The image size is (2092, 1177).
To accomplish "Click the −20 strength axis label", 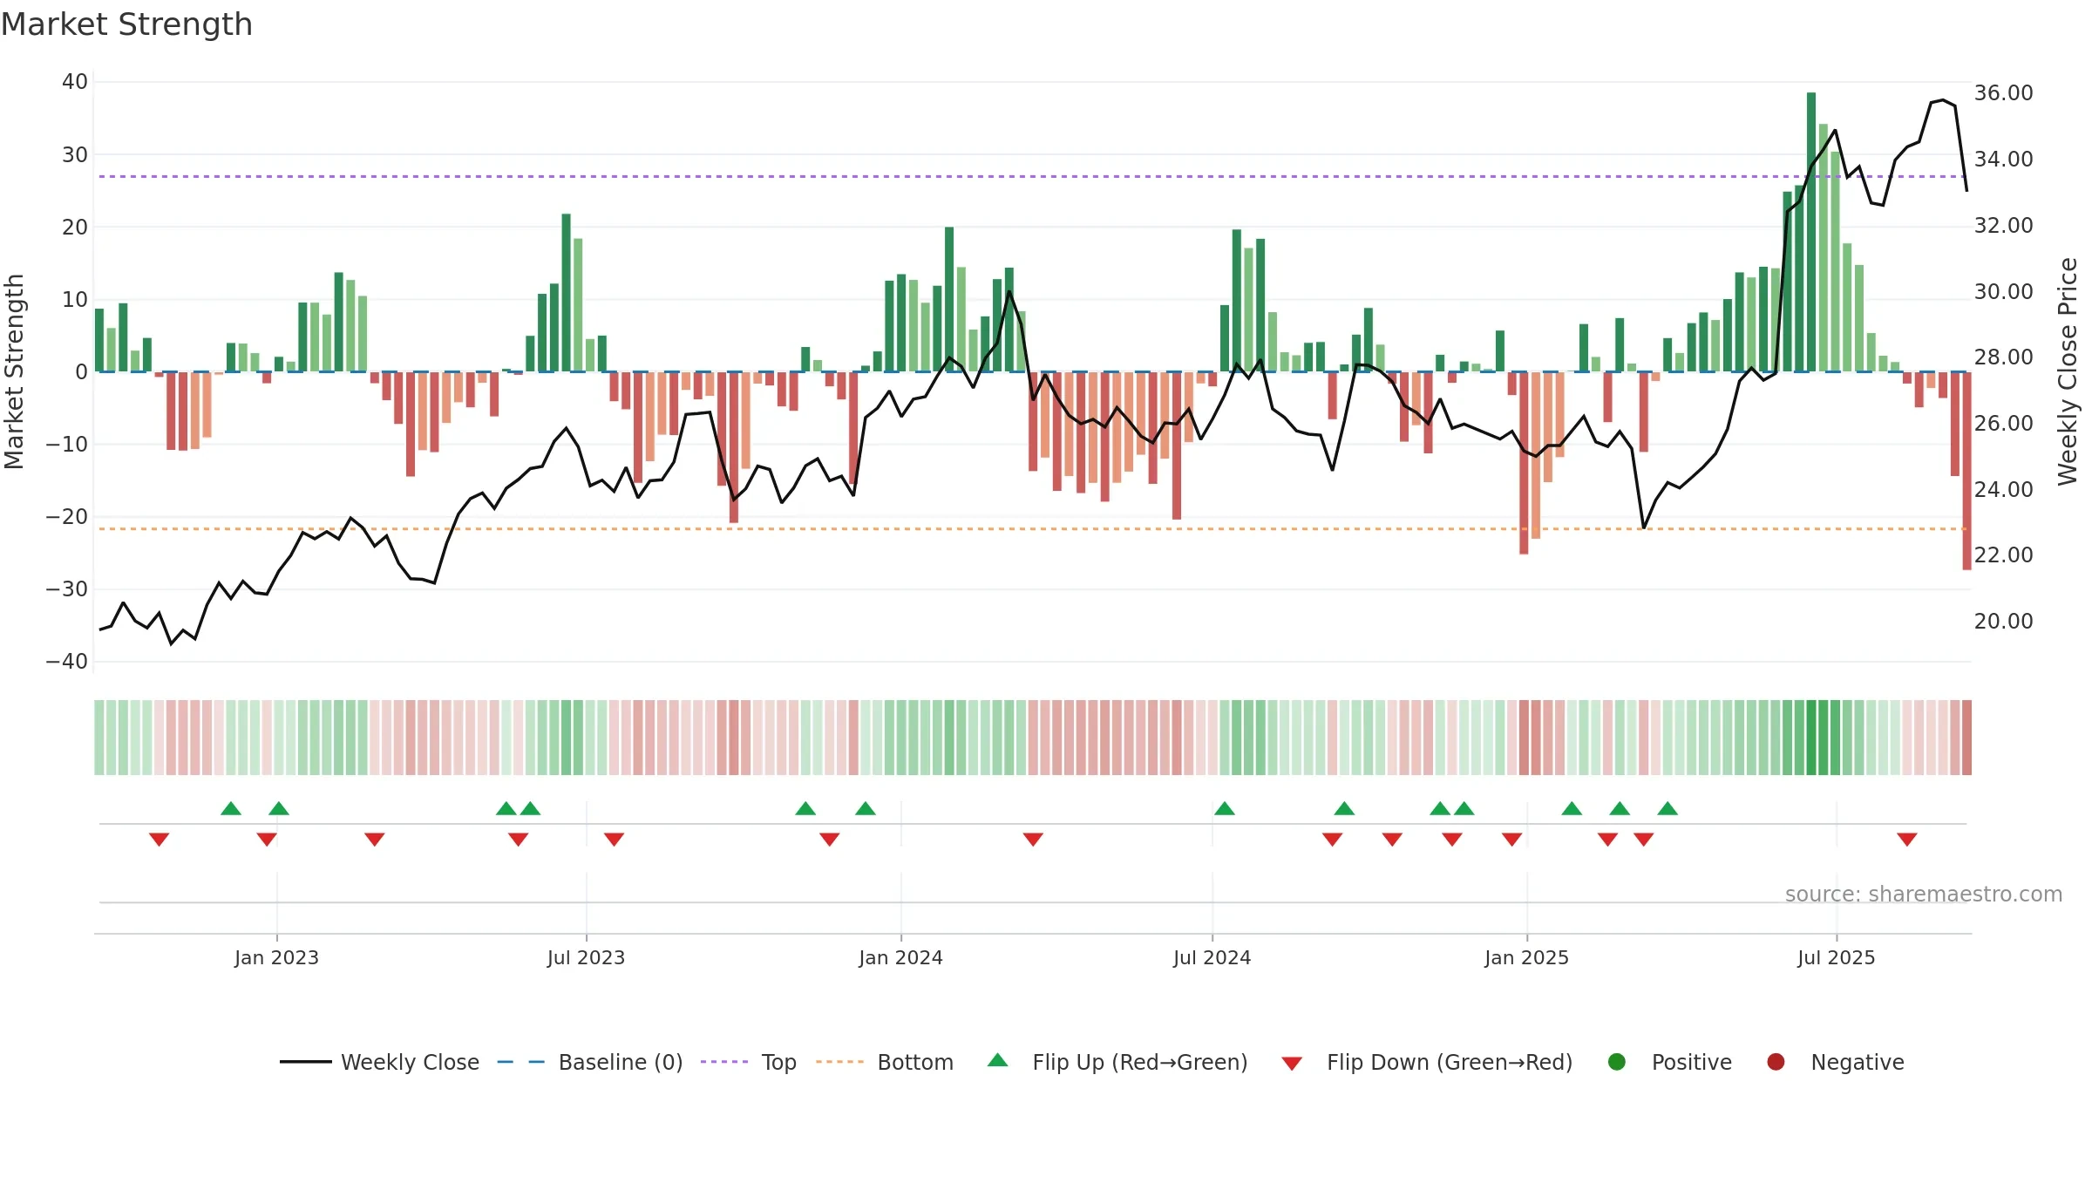I will tap(67, 517).
